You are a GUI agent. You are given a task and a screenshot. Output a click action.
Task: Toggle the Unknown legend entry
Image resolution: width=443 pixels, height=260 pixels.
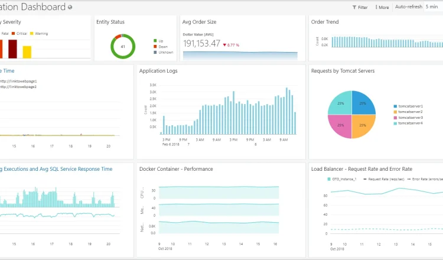(x=163, y=52)
